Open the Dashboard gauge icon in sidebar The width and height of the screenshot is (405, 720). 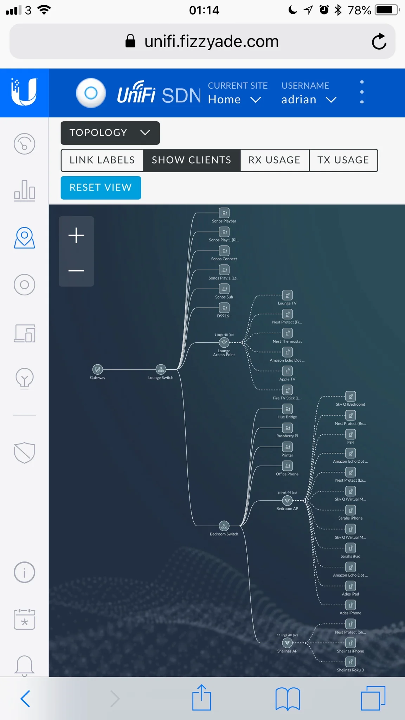tap(24, 144)
